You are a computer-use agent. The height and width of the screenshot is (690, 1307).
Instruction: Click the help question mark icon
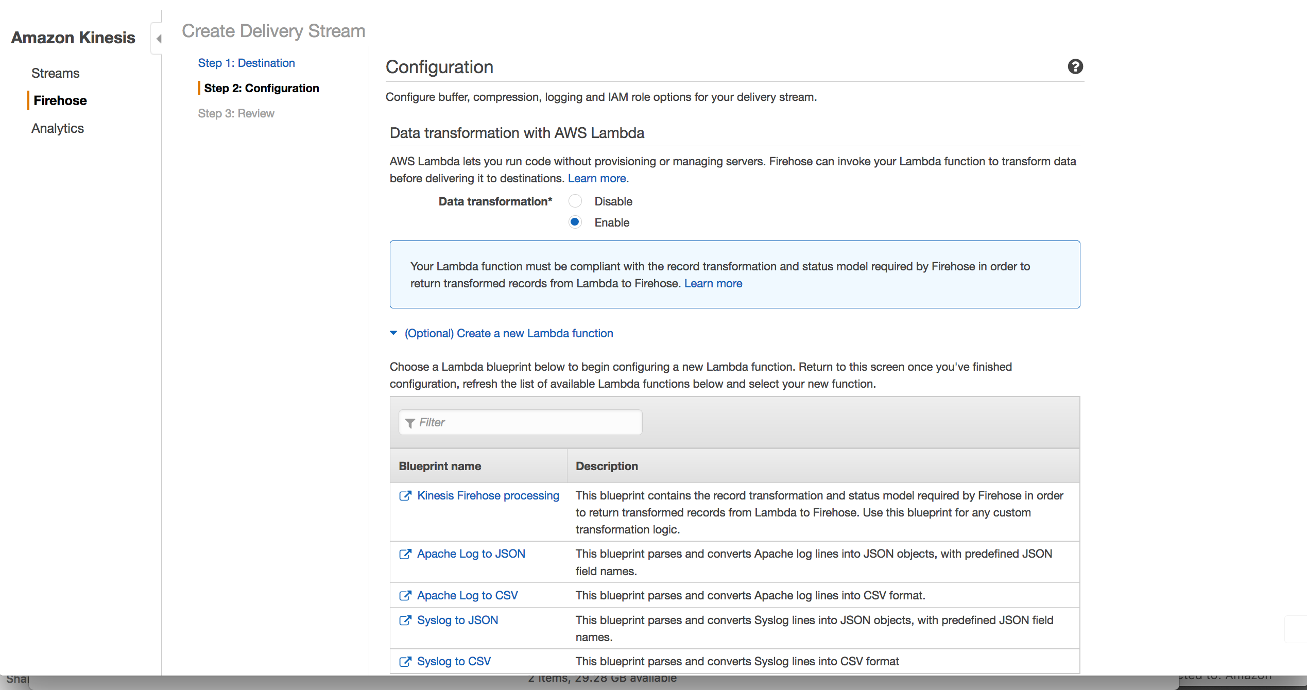[x=1075, y=66]
